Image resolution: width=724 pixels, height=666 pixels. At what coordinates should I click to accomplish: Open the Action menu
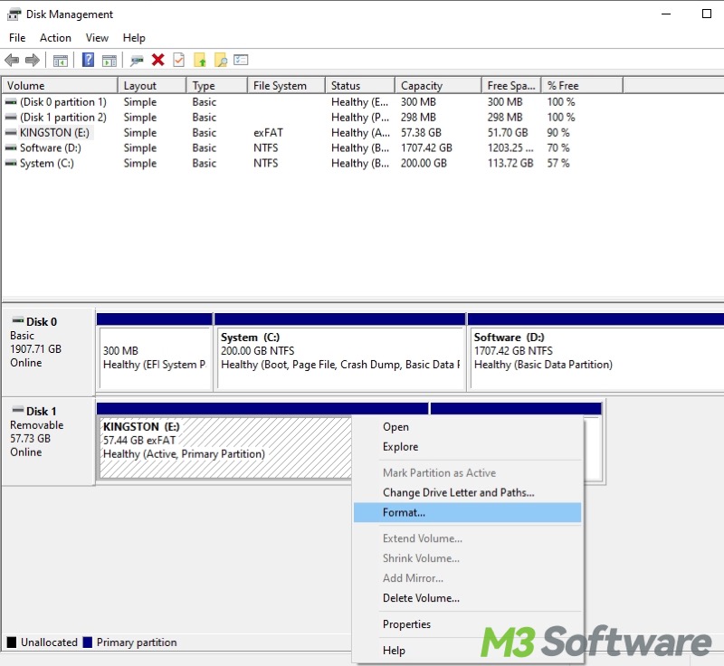(x=55, y=38)
